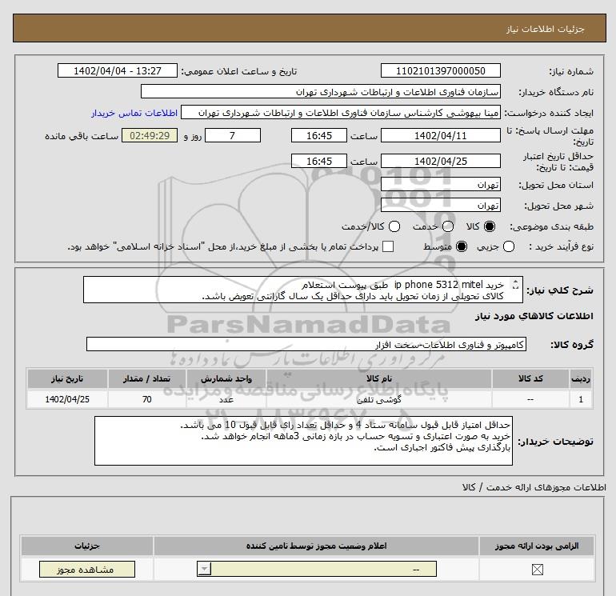Click delivery city تهران field

(x=440, y=206)
